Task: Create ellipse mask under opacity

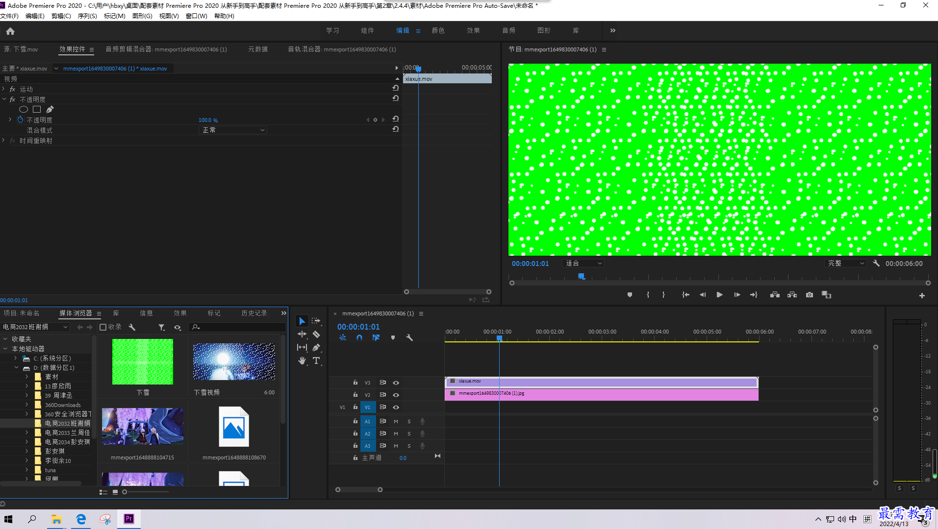Action: pos(24,110)
